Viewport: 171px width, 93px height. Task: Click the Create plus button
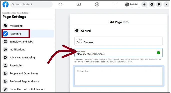(x=144, y=5)
